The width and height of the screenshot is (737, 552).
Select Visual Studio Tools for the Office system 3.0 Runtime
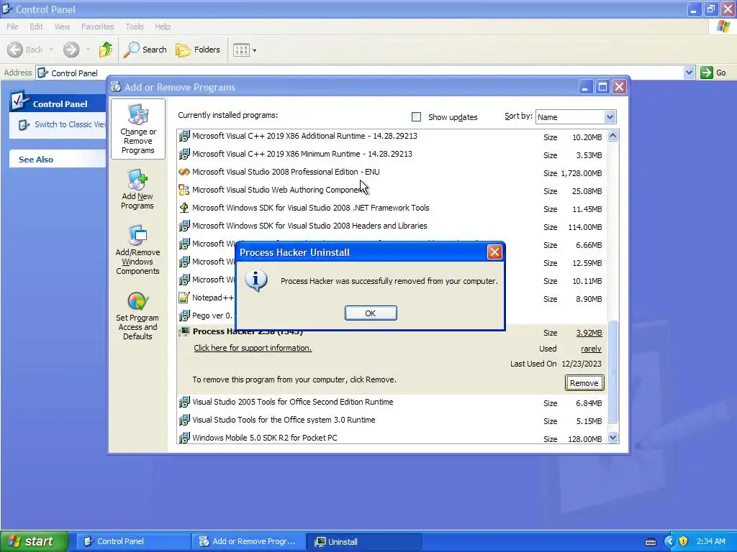tap(284, 420)
